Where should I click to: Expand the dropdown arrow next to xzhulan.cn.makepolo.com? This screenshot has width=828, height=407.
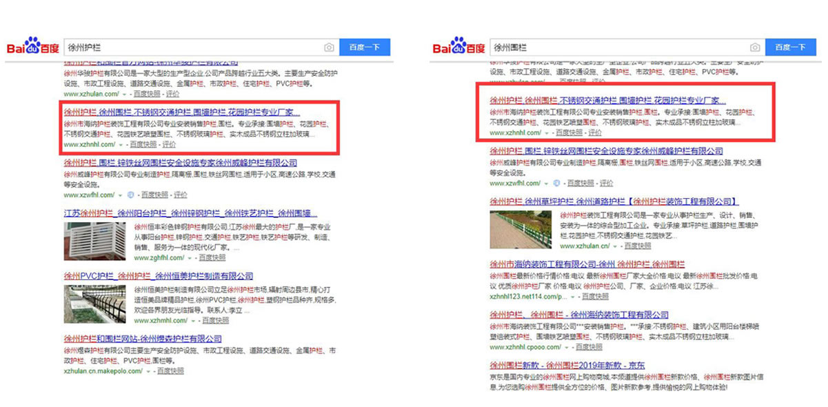click(148, 371)
